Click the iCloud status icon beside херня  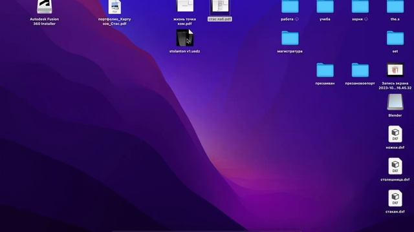click(x=366, y=19)
